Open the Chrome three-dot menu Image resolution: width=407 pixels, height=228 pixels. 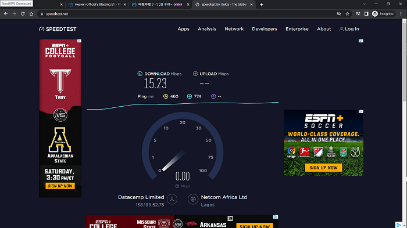(x=401, y=14)
